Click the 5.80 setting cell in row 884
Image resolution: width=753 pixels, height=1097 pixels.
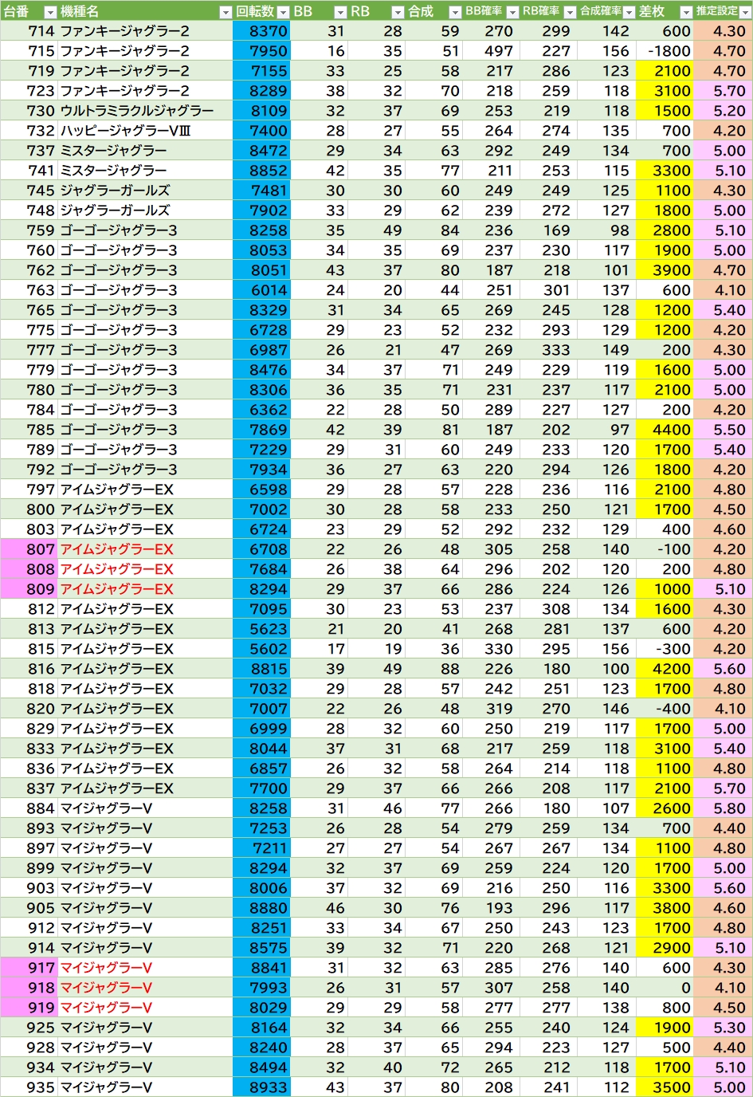click(x=723, y=808)
